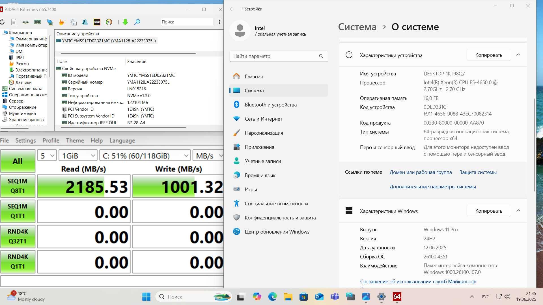The image size is (543, 305).
Task: Collapse Характеристики устройства section chevron
Action: (x=518, y=55)
